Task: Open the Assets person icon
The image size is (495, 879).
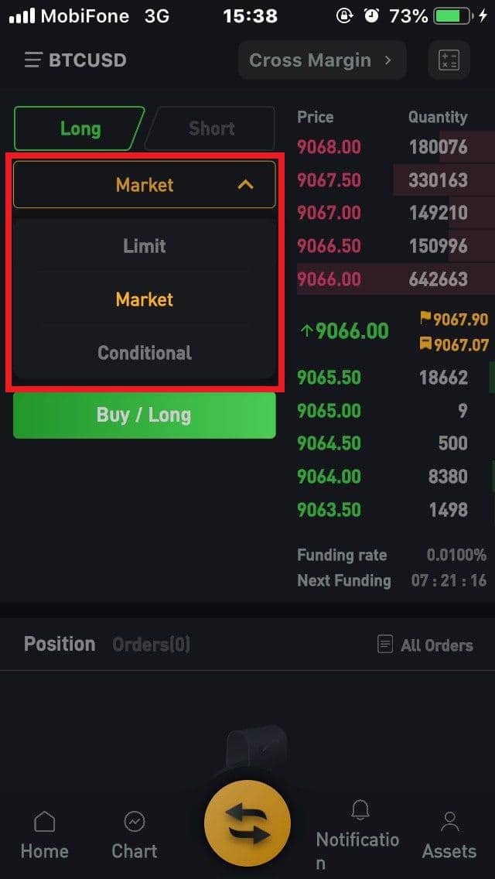Action: [449, 823]
